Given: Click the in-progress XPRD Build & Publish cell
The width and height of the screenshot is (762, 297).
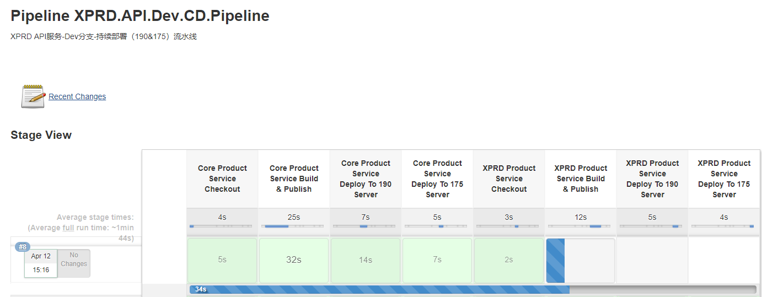Looking at the screenshot, I should point(580,261).
